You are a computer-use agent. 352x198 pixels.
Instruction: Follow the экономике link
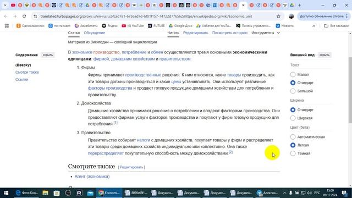pos(82,52)
